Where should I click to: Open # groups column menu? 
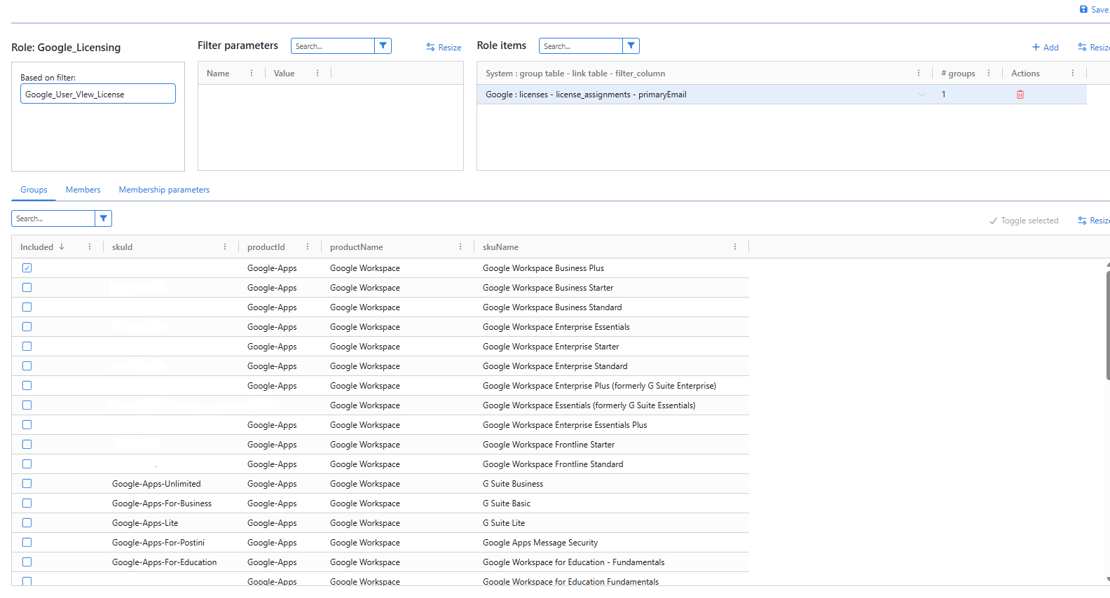[x=989, y=73]
